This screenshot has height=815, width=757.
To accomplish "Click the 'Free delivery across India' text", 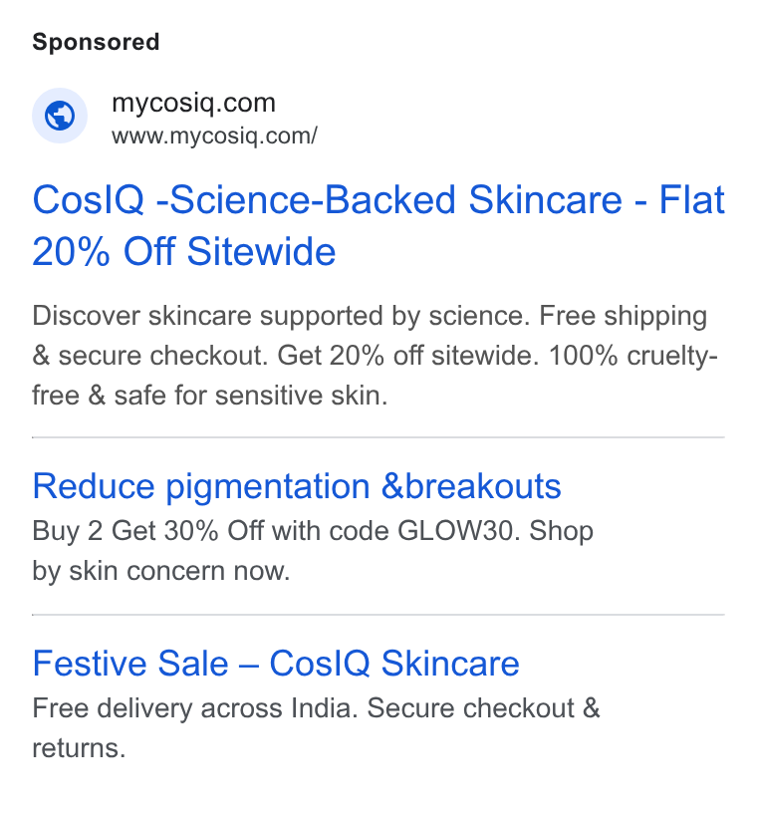I will pyautogui.click(x=195, y=708).
